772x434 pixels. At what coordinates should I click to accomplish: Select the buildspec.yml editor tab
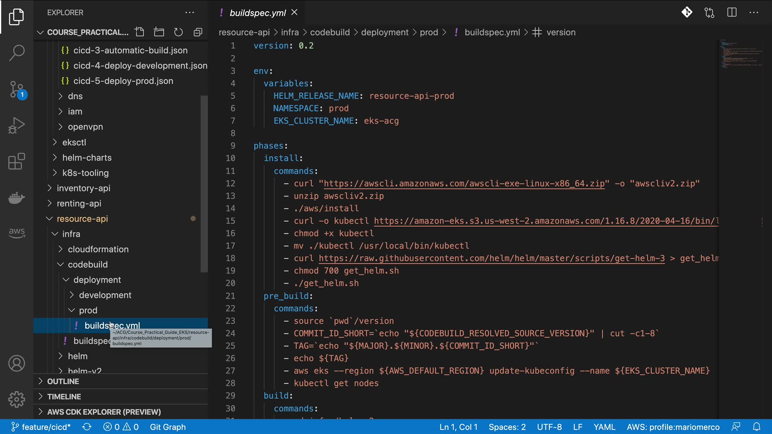point(257,13)
